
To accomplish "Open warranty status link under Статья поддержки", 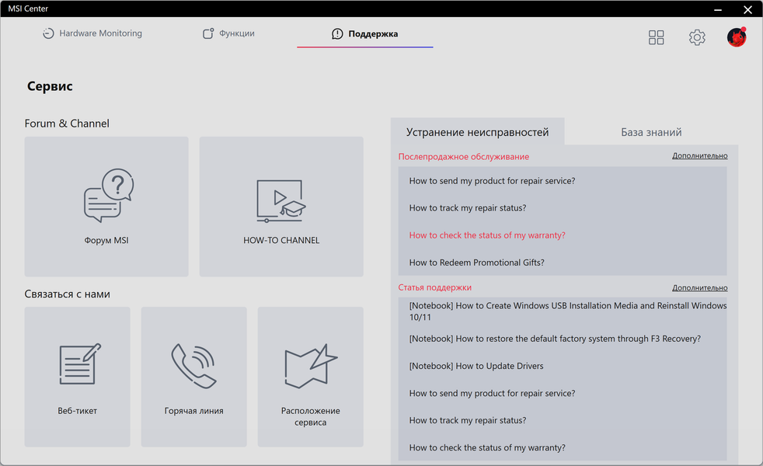I will [x=487, y=447].
